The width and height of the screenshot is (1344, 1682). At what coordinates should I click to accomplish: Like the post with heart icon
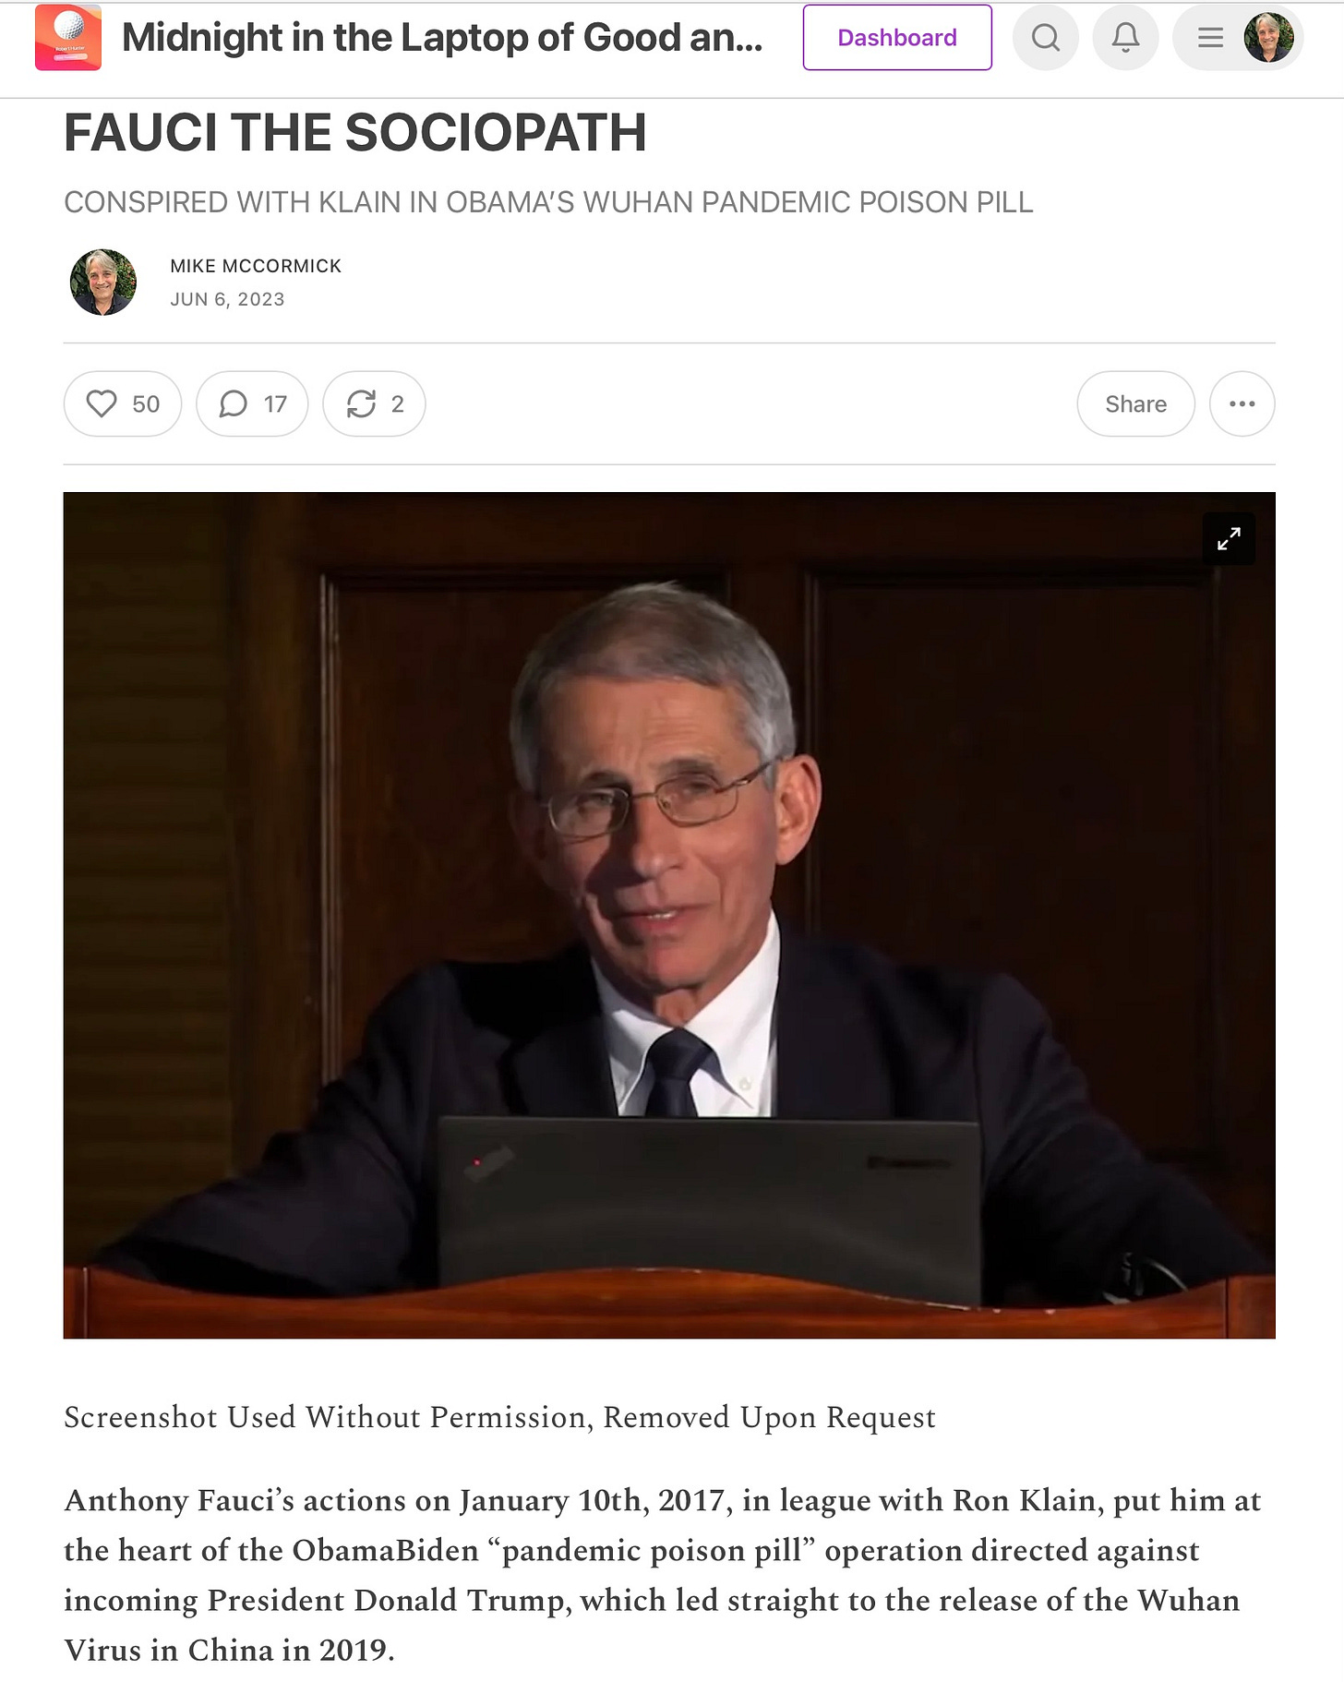[x=102, y=403]
